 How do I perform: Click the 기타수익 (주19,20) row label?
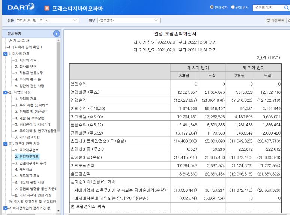tap(88, 108)
